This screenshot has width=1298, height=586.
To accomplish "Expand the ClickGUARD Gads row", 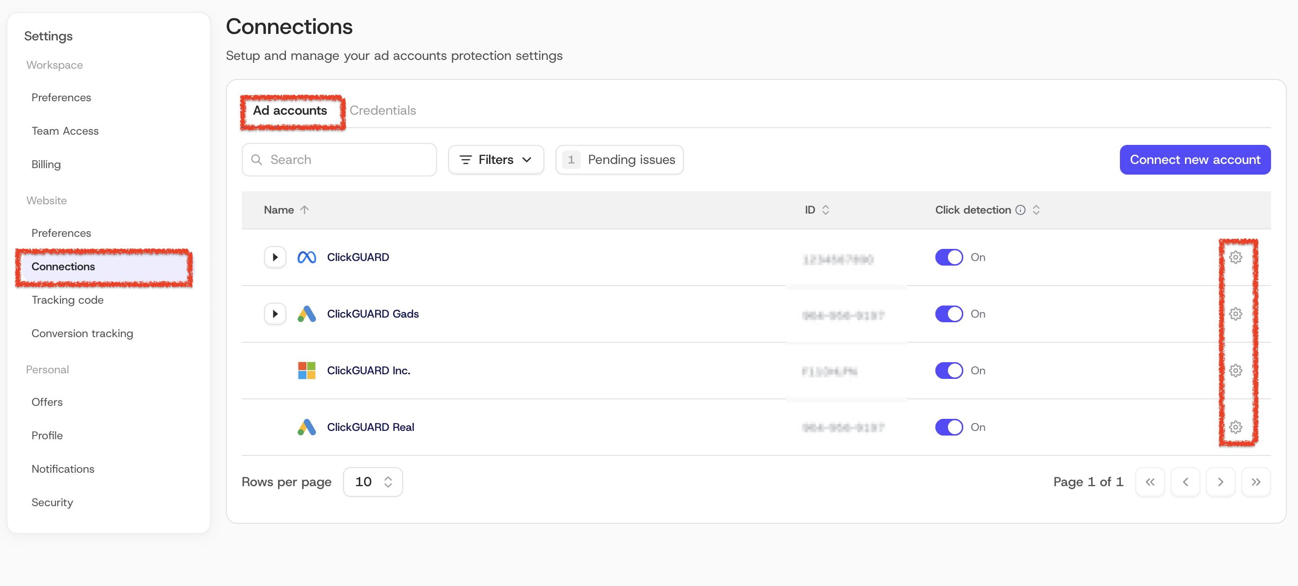I will 275,314.
